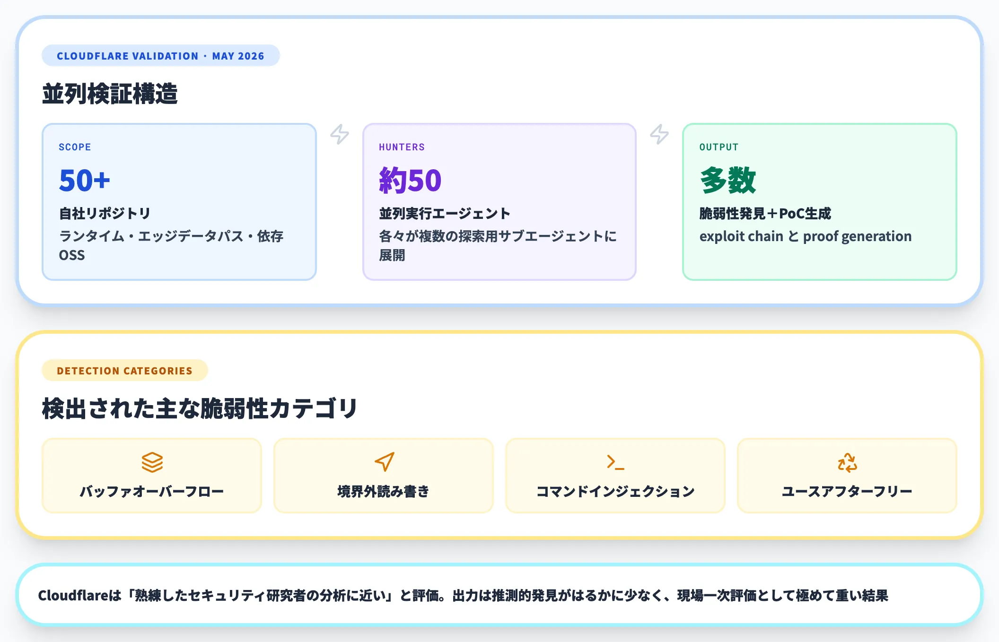Open the 境界外読み書き category card

tap(384, 476)
